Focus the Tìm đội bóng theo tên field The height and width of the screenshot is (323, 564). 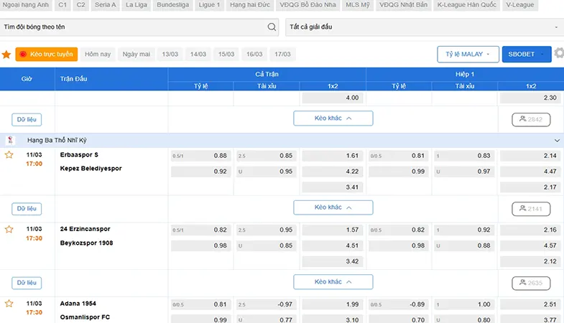[x=139, y=27]
